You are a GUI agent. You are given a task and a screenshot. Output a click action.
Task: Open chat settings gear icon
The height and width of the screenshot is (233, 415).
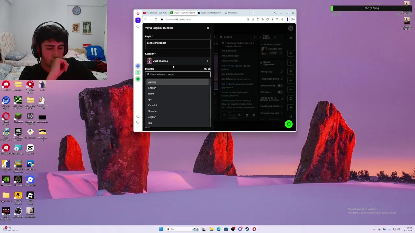pyautogui.click(x=254, y=115)
